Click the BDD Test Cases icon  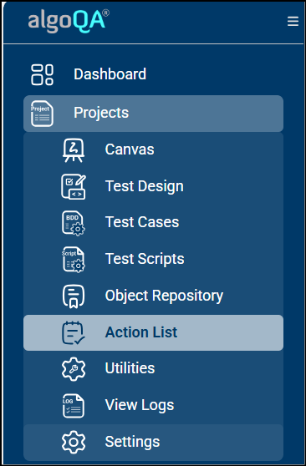74,223
